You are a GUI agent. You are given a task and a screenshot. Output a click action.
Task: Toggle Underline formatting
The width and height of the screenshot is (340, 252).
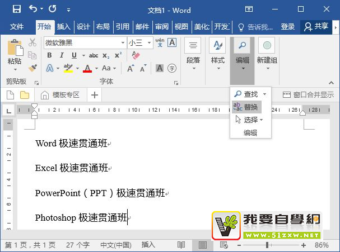pos(74,55)
